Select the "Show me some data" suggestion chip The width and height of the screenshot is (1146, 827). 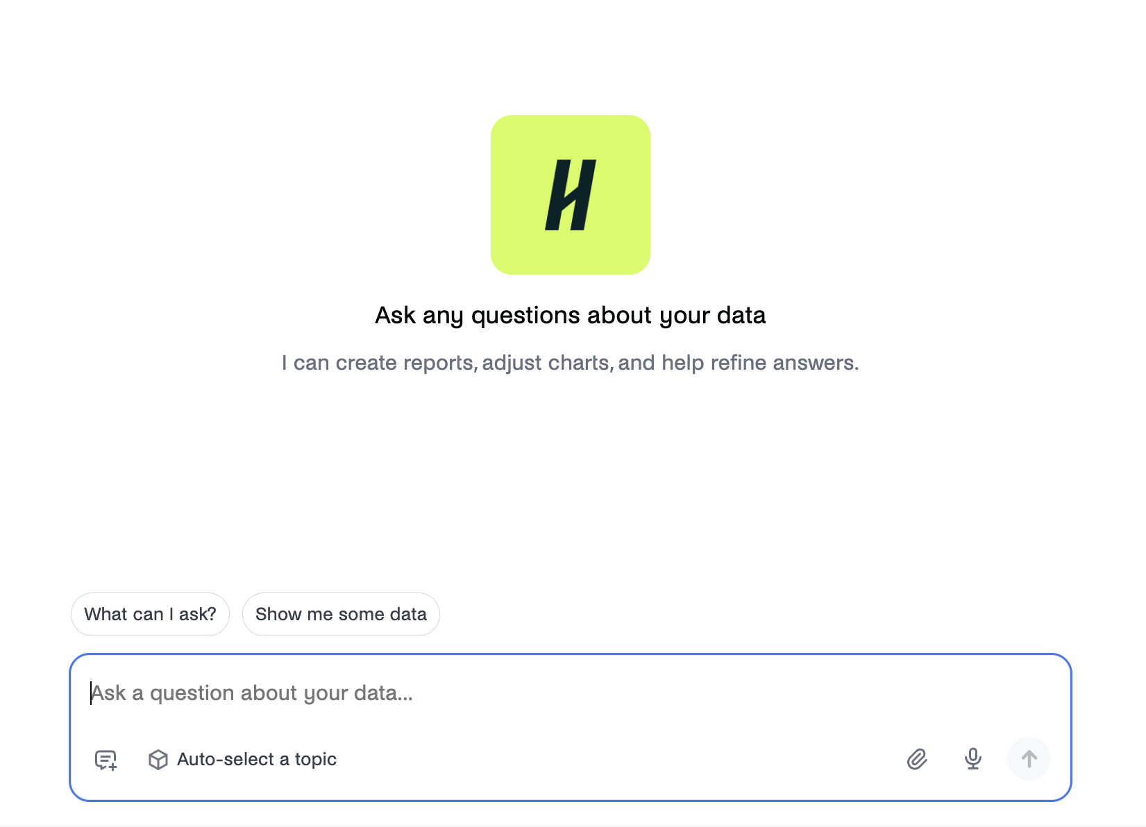coord(341,614)
